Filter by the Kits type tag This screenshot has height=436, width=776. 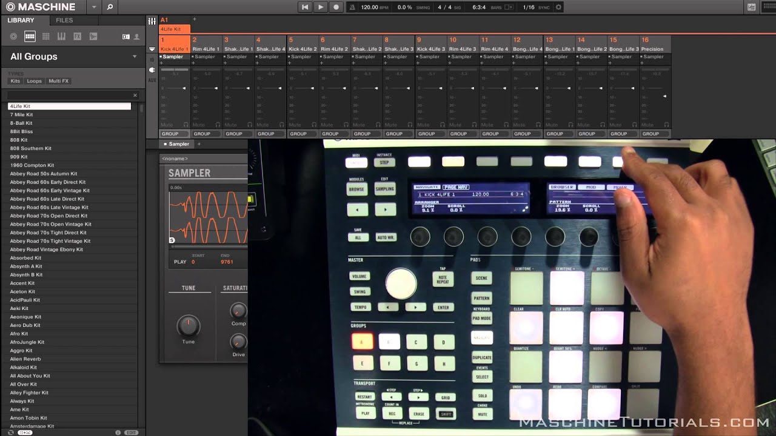15,81
